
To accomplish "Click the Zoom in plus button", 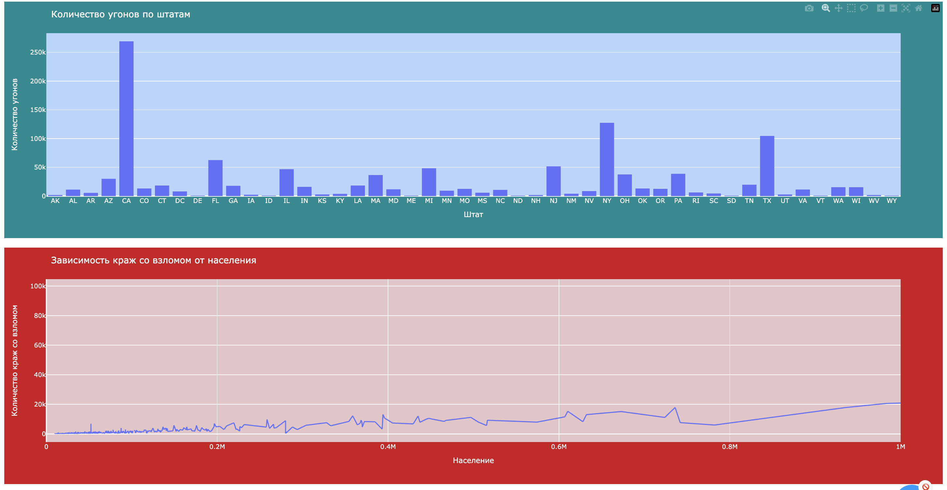I will click(x=881, y=8).
